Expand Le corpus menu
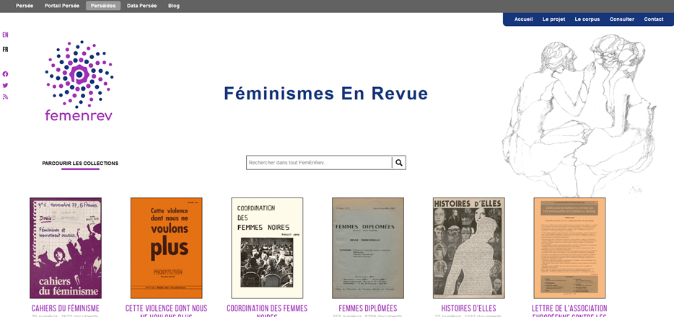674x317 pixels. [x=587, y=19]
